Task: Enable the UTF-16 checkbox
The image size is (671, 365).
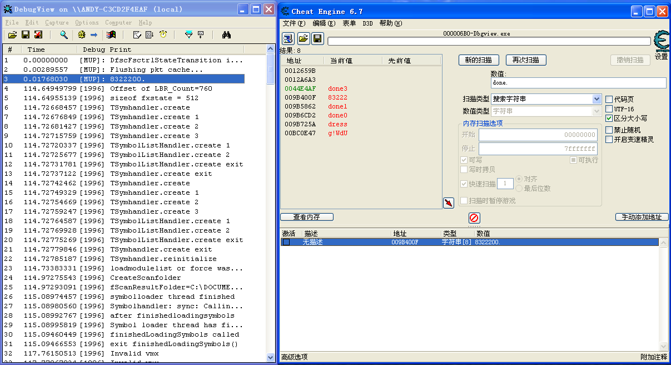Action: [609, 108]
